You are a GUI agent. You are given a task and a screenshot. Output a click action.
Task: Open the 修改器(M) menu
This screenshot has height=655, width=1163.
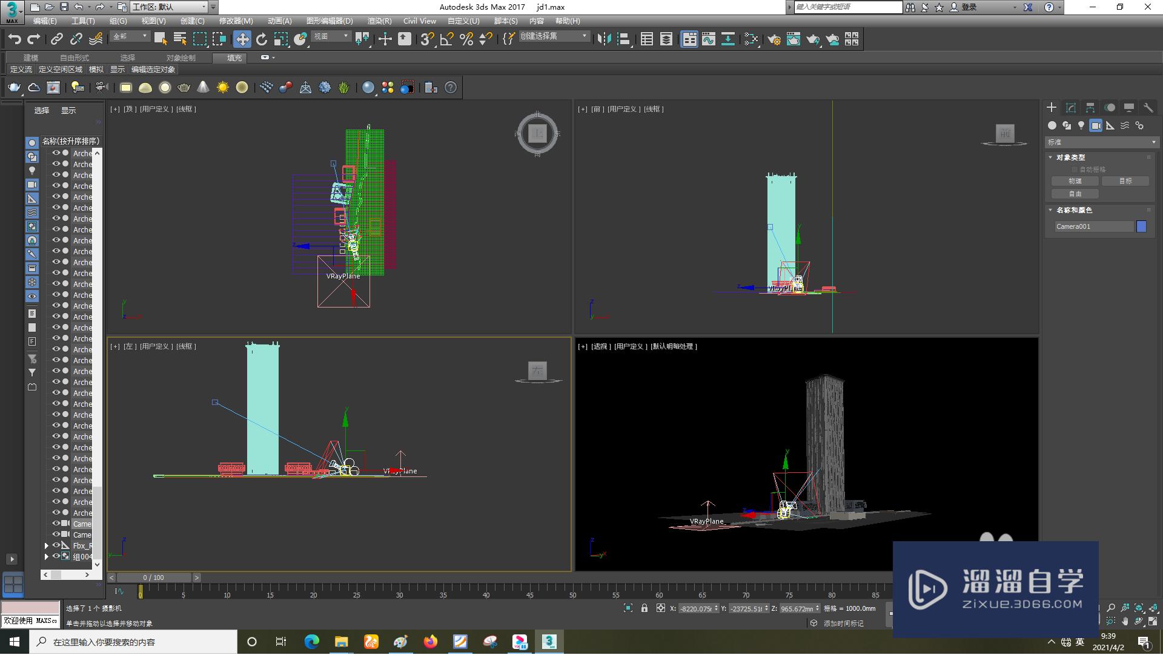(x=236, y=21)
